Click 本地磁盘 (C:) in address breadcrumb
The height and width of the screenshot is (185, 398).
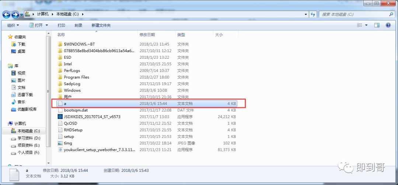click(x=67, y=14)
